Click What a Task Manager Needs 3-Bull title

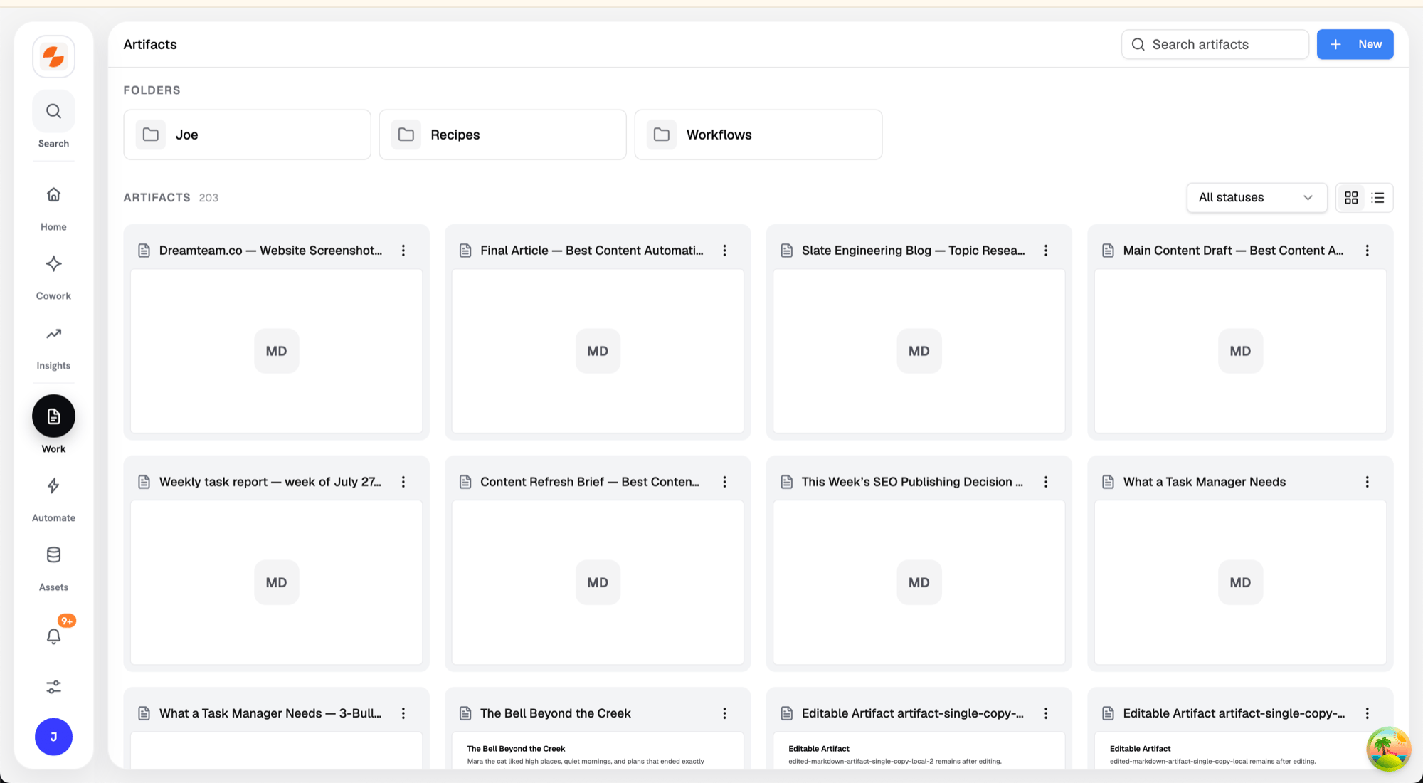coord(270,713)
